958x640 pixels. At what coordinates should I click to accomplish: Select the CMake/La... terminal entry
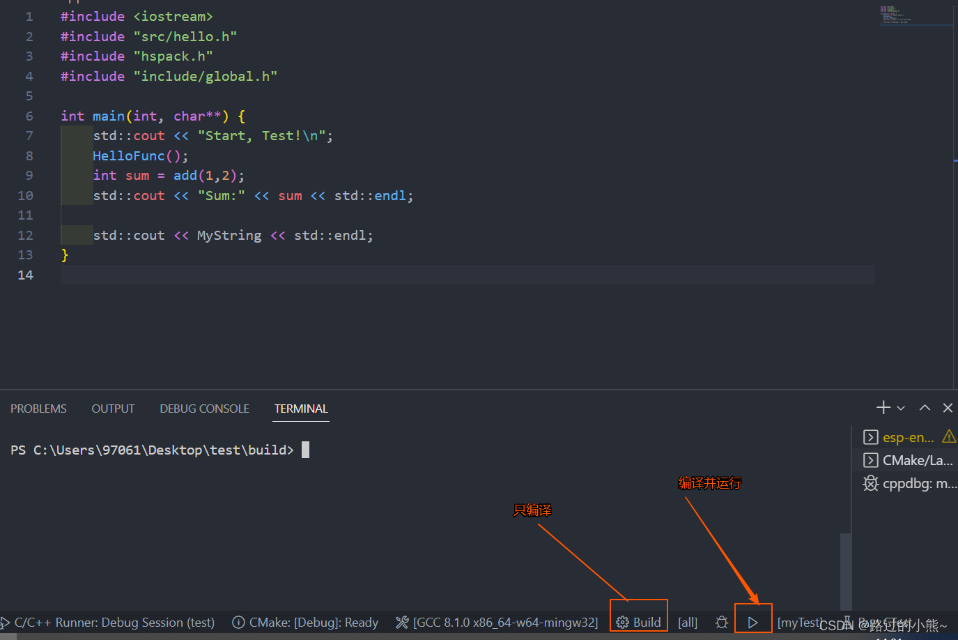909,460
